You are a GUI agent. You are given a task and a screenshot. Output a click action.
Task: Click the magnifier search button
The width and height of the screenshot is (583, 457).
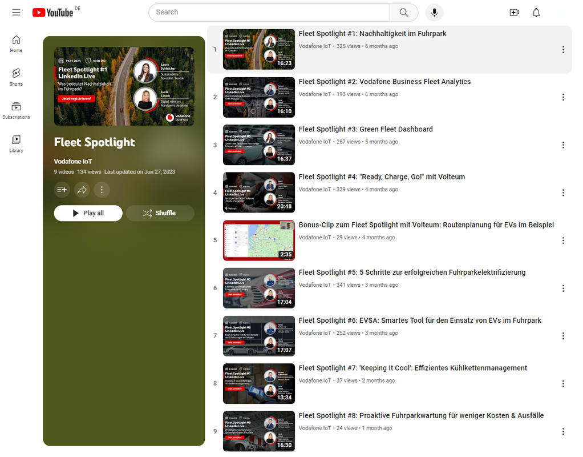404,13
